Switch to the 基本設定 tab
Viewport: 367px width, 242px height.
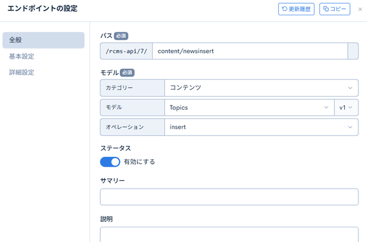coord(21,56)
